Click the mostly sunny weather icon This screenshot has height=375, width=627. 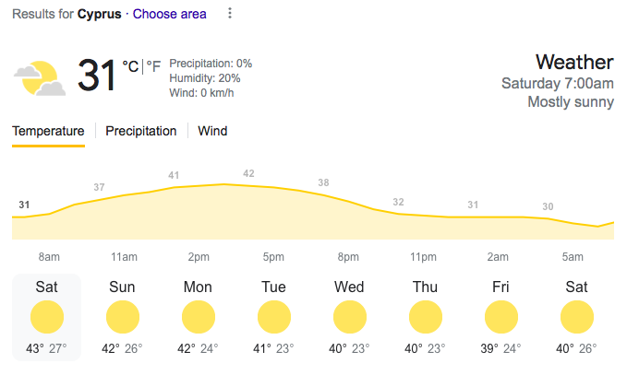click(40, 78)
